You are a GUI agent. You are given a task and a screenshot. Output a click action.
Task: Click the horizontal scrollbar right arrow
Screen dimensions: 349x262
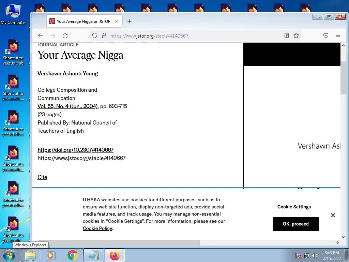click(338, 243)
